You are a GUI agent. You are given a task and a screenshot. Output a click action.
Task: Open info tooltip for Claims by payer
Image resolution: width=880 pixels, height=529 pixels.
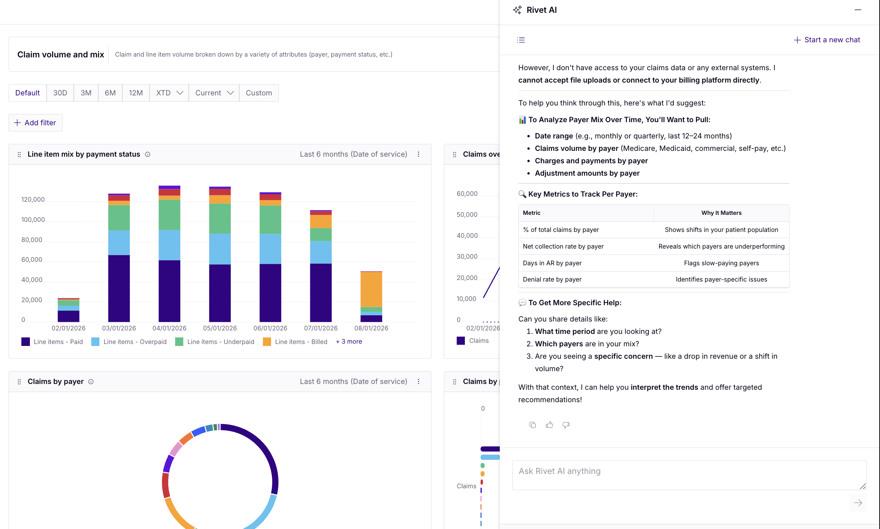(91, 382)
